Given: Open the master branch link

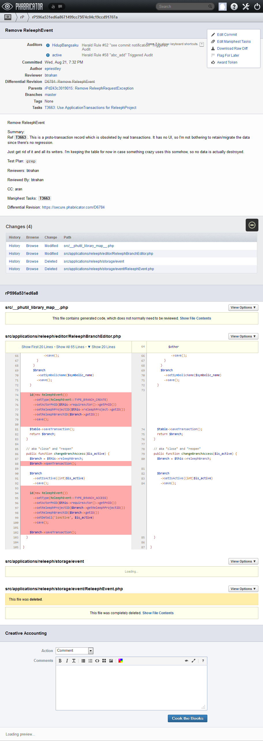Looking at the screenshot, I should (x=50, y=95).
